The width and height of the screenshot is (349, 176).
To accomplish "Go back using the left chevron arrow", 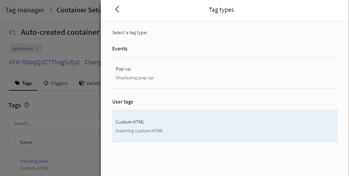I will click(117, 9).
